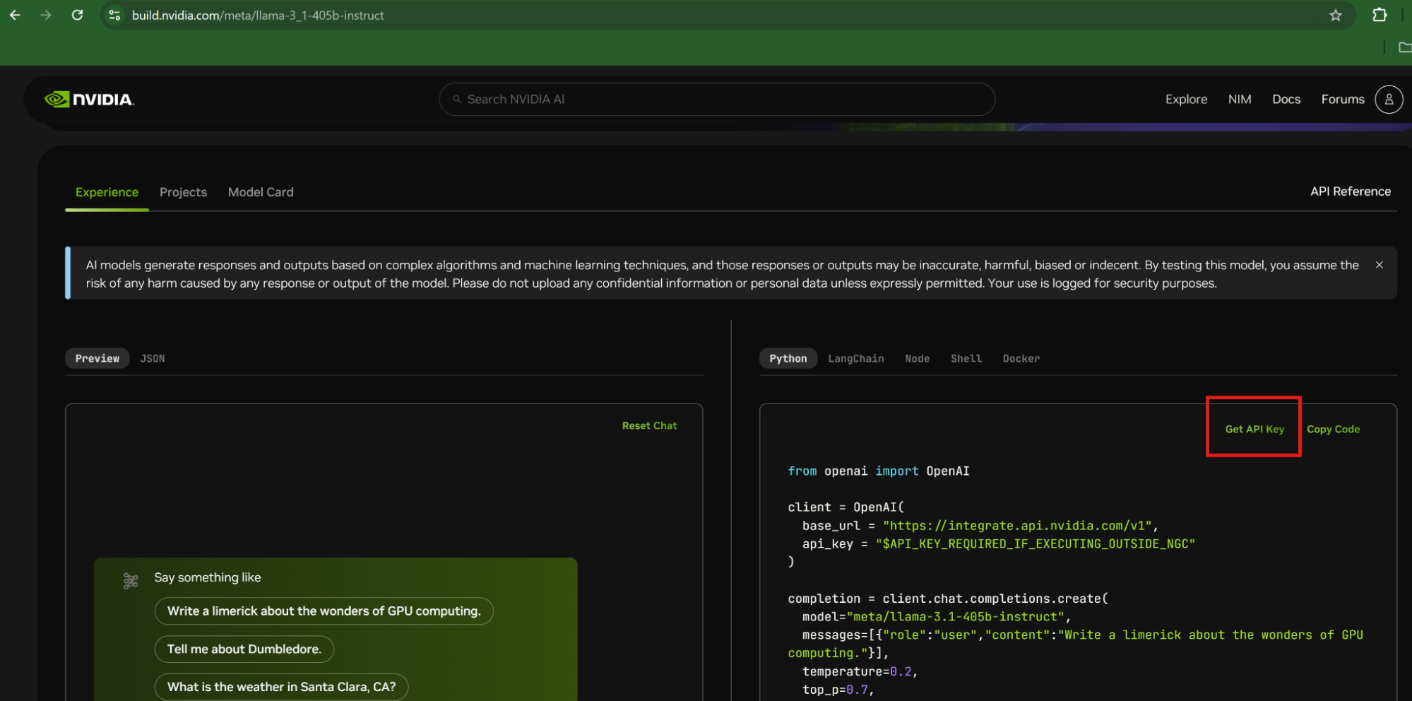The image size is (1412, 701).
Task: Switch to the Projects tab
Action: pos(183,192)
